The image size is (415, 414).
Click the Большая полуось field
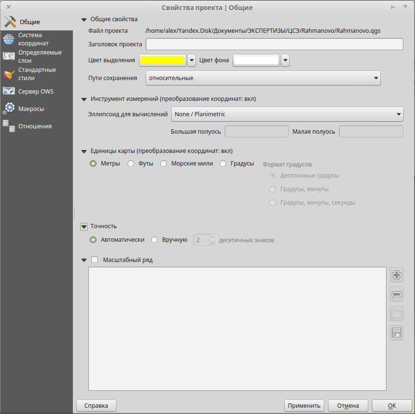[257, 132]
